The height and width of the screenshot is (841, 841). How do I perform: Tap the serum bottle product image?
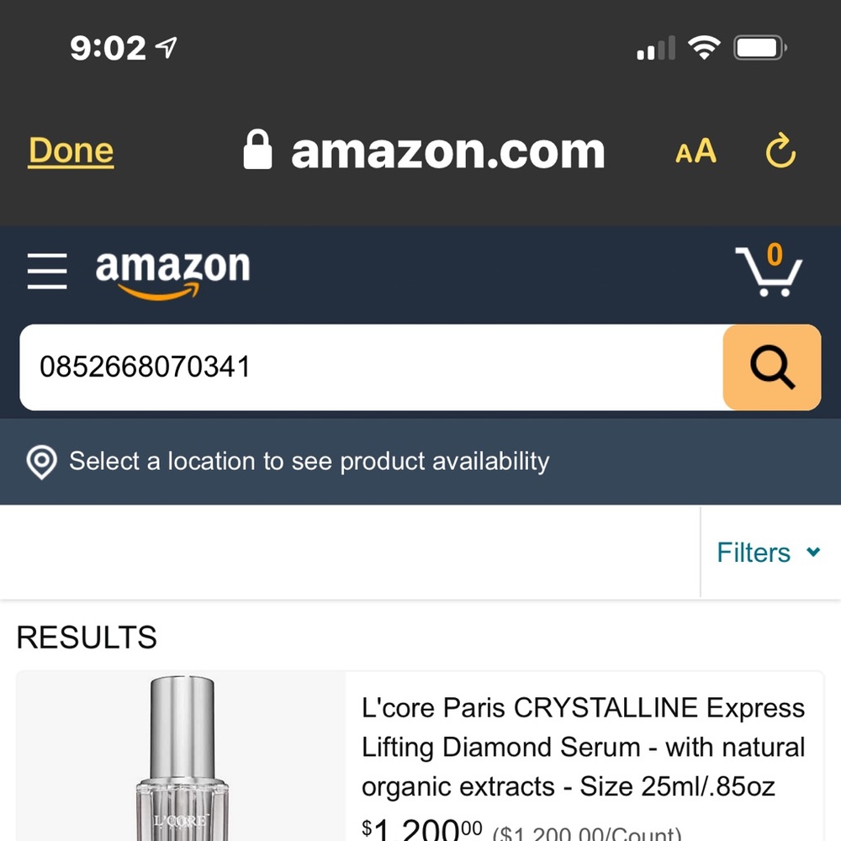[182, 758]
